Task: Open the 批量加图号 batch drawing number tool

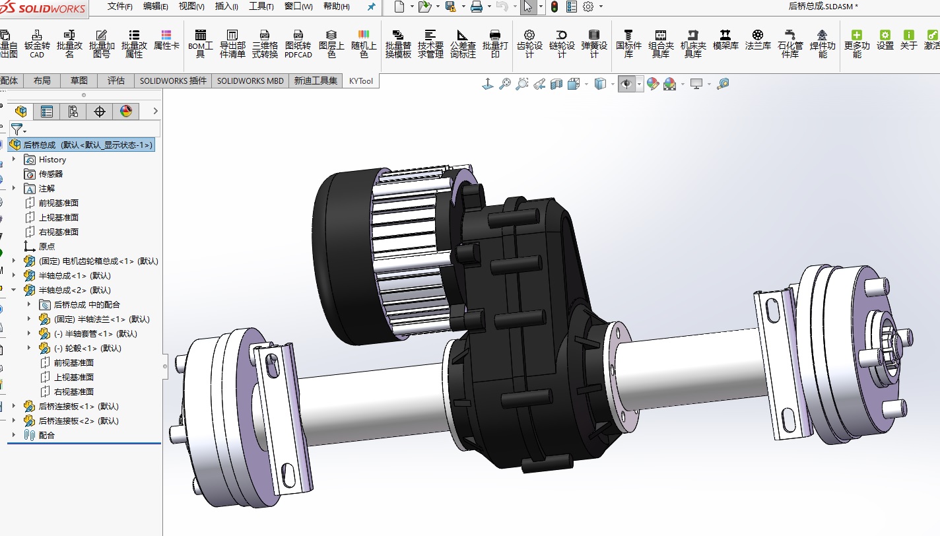Action: coord(102,44)
